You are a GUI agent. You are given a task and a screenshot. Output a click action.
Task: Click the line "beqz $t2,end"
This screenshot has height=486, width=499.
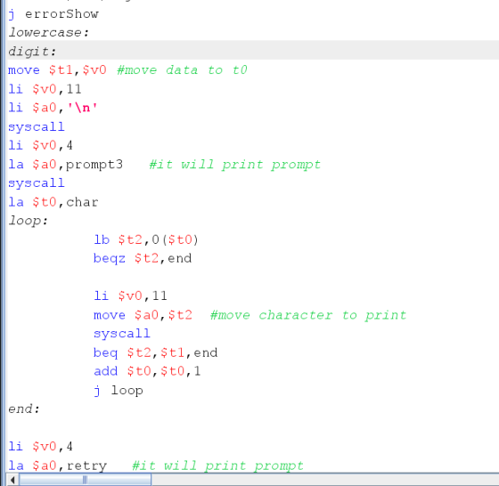point(143,258)
